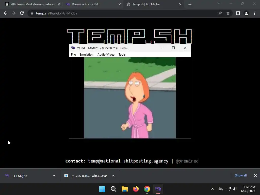Open the Audio/Video menu in mGBA
Screen dimensions: 260x195
(x=106, y=55)
